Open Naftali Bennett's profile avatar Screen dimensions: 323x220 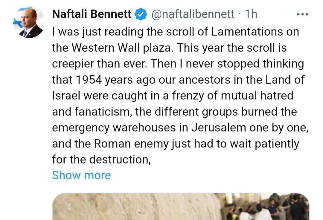tap(29, 22)
